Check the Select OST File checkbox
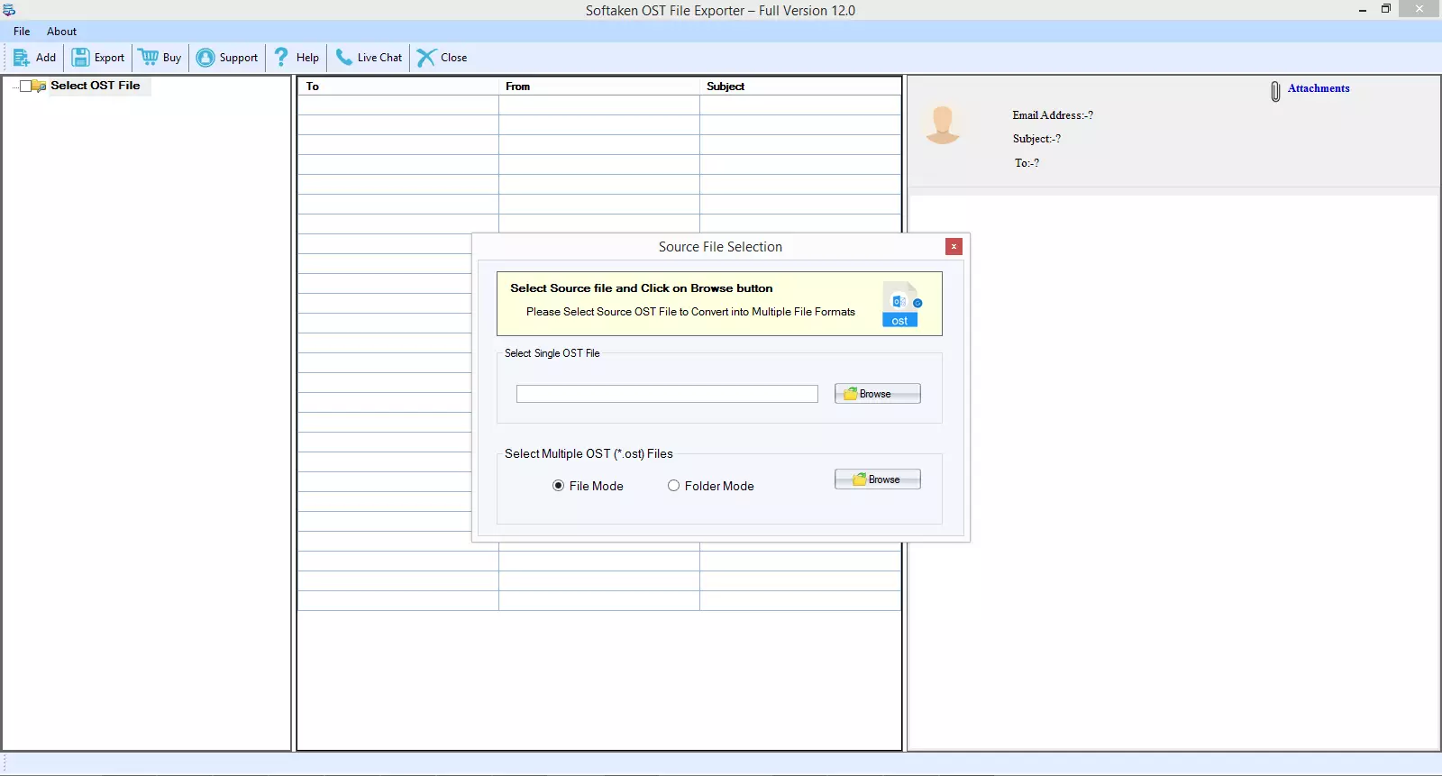Screen dimensions: 1442x776 pos(25,87)
